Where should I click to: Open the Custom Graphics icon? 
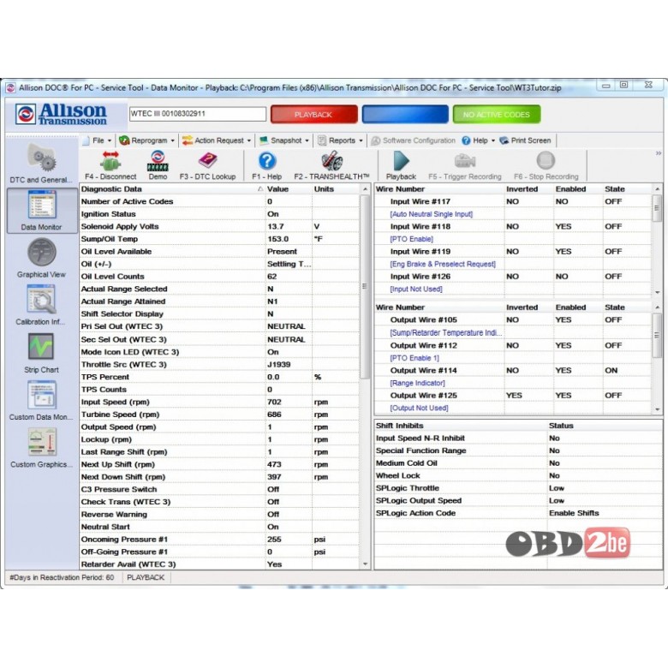pos(41,442)
